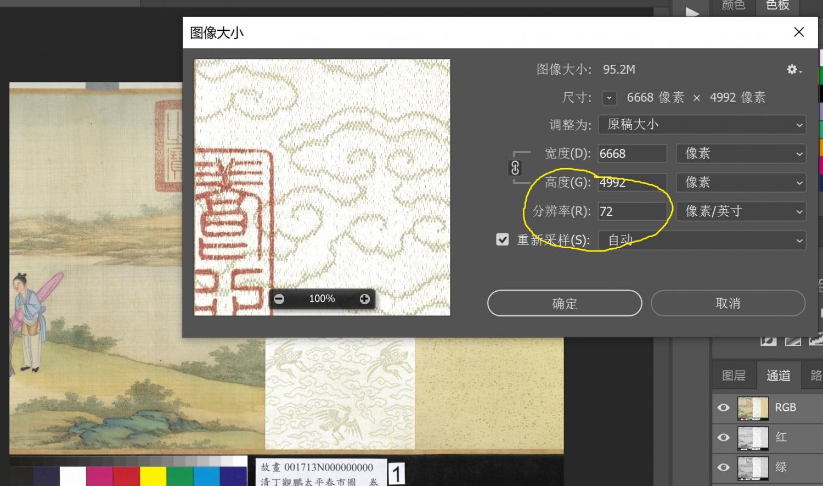Switch to the 图层 tab
This screenshot has width=823, height=486.
tap(734, 375)
